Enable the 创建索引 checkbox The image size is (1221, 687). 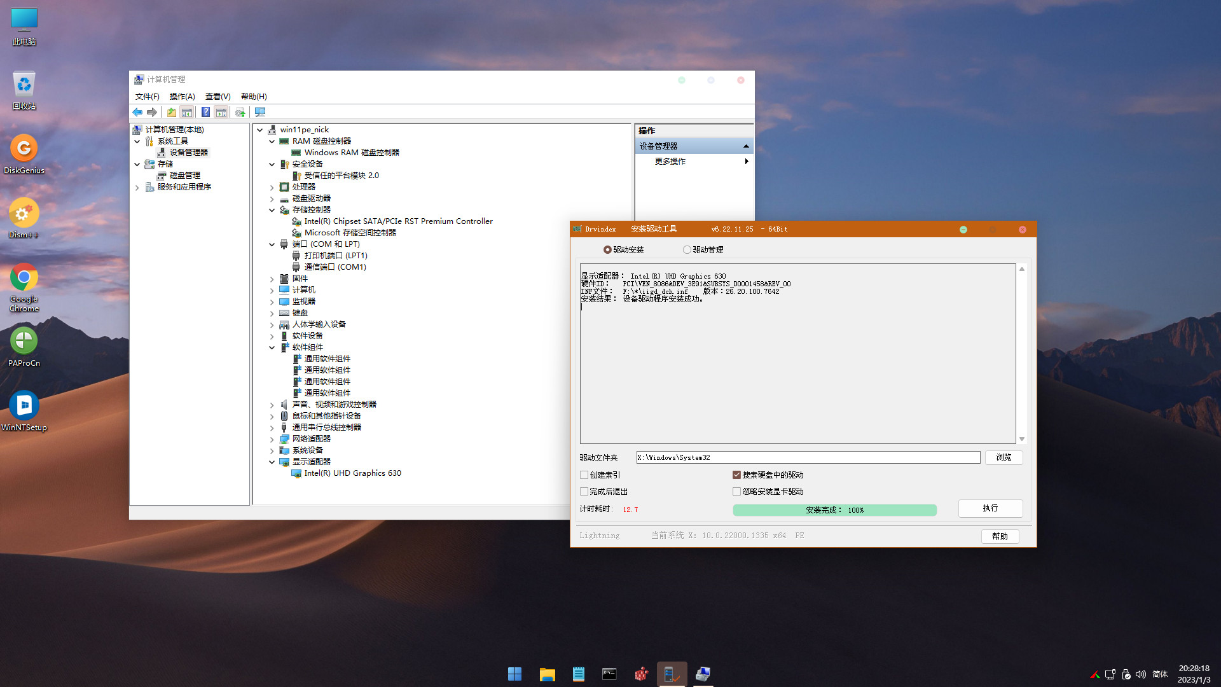click(584, 475)
